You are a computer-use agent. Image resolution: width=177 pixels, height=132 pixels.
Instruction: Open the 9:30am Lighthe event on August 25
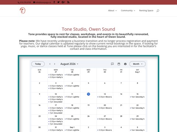pyautogui.click(x=72, y=119)
